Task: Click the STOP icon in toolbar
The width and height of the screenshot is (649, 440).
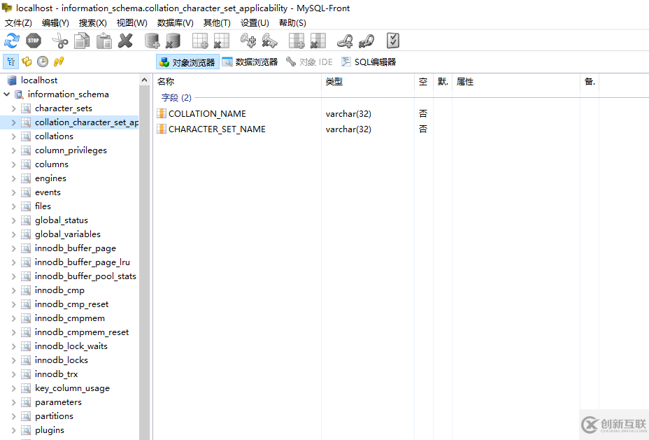Action: point(34,41)
